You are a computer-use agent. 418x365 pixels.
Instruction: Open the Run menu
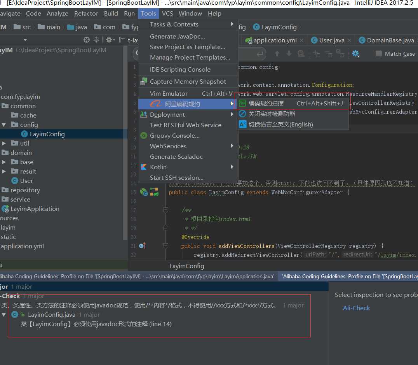point(129,13)
